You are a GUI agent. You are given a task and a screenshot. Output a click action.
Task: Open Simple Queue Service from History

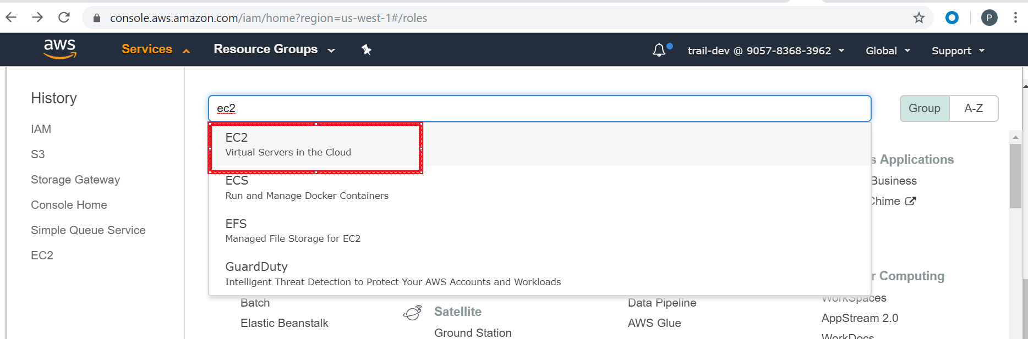(x=88, y=230)
